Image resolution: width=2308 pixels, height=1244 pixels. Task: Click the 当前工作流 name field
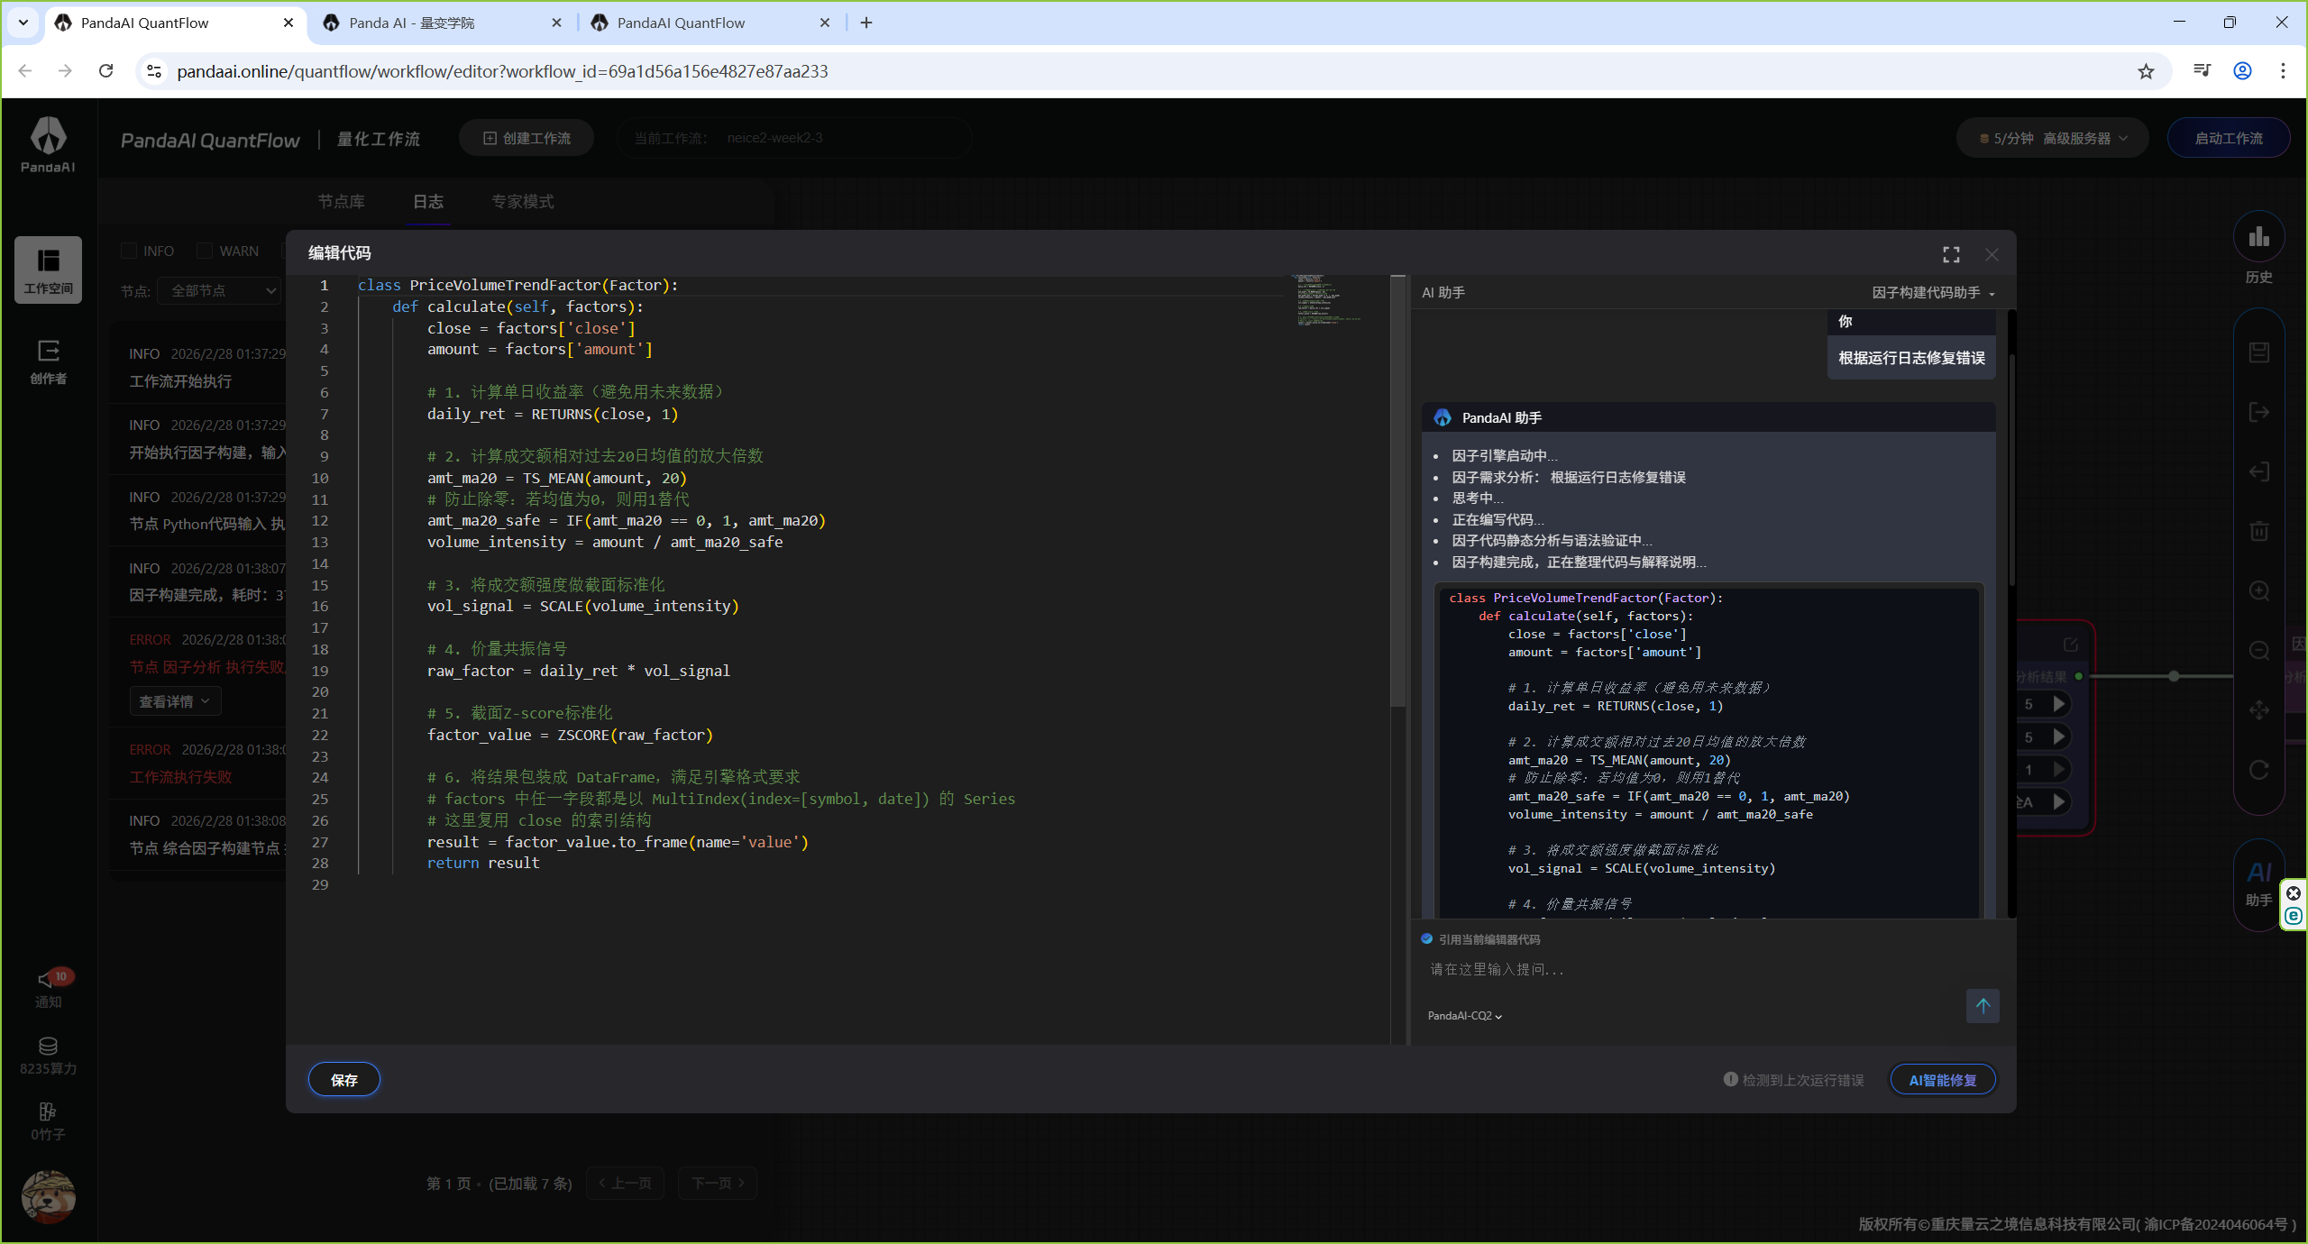click(x=793, y=138)
